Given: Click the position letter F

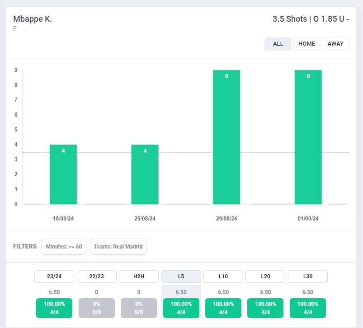Looking at the screenshot, I should [x=15, y=28].
